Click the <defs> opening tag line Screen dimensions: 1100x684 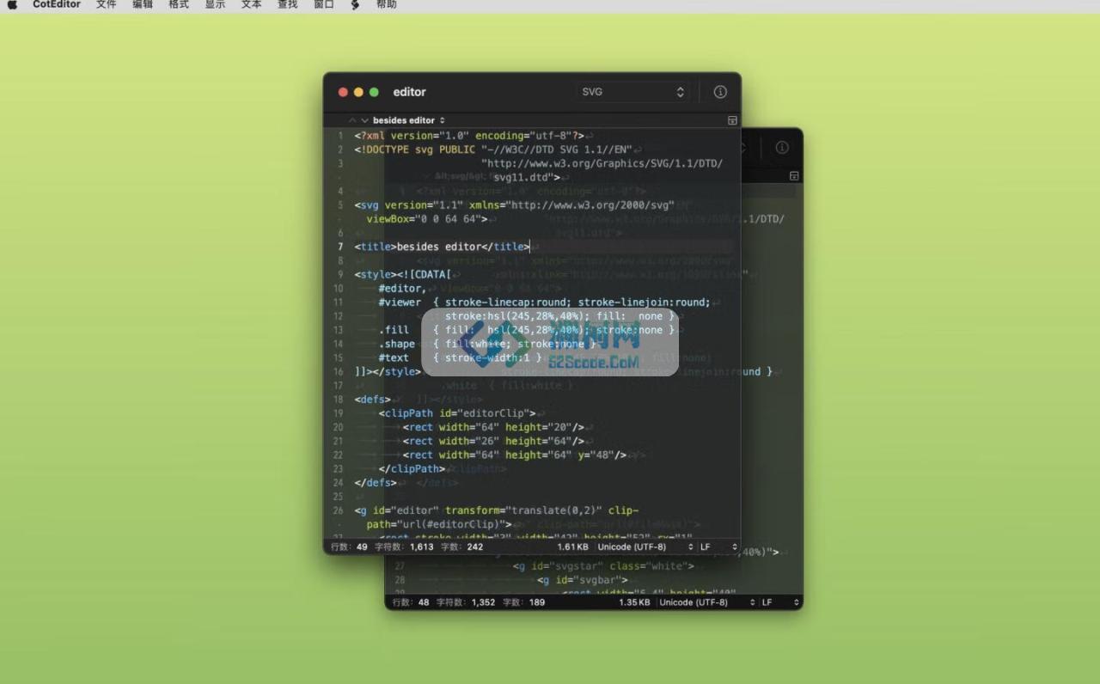pyautogui.click(x=372, y=400)
